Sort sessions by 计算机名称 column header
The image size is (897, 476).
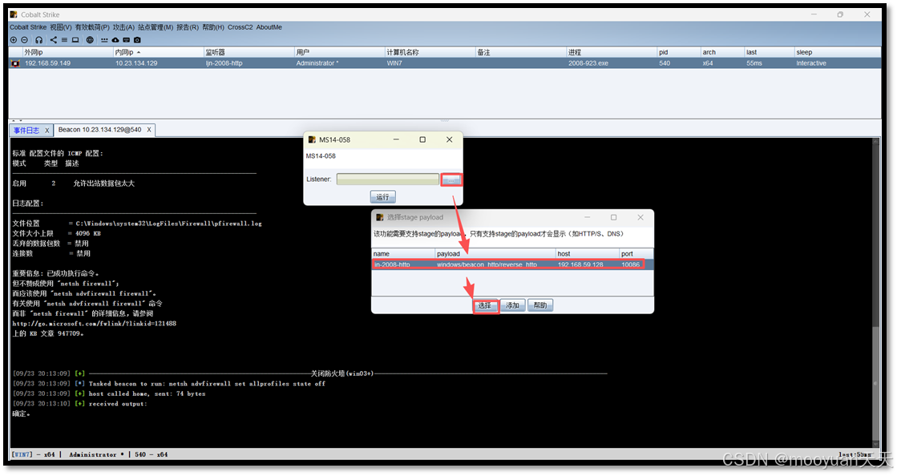[x=430, y=52]
